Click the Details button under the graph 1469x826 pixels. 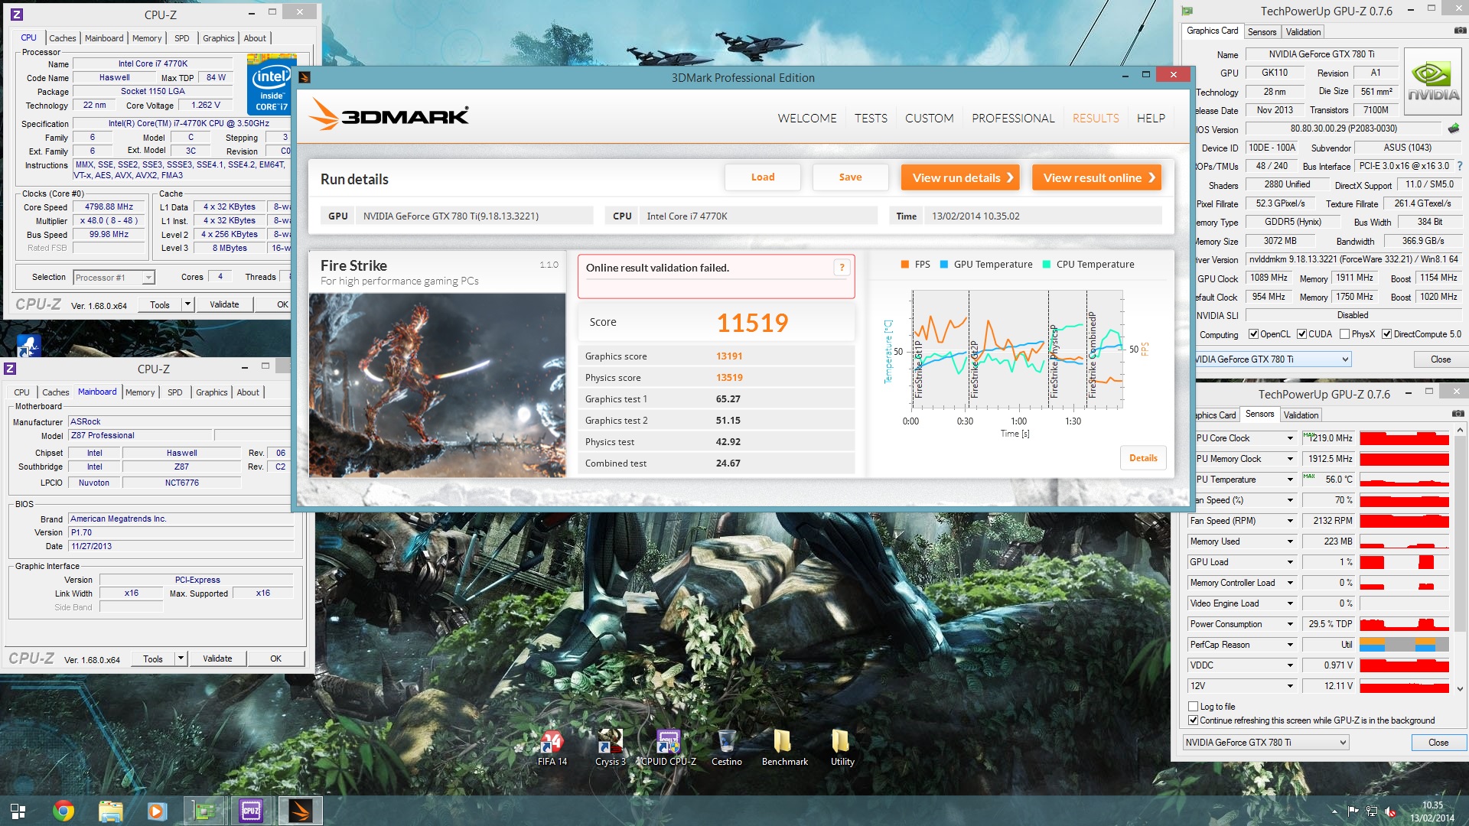point(1143,458)
